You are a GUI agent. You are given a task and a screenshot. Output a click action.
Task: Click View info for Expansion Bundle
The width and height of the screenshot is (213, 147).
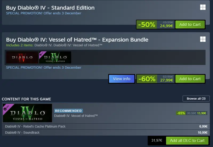pos(122,79)
